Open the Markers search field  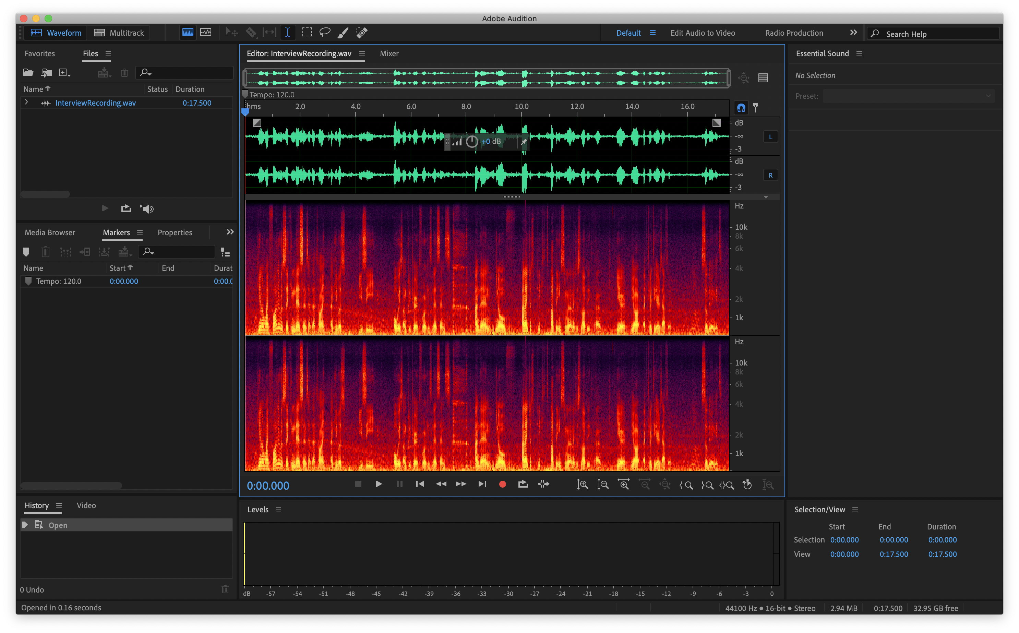pos(176,252)
